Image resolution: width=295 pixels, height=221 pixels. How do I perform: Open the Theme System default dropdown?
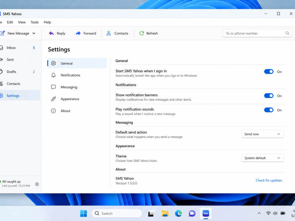[263, 158]
